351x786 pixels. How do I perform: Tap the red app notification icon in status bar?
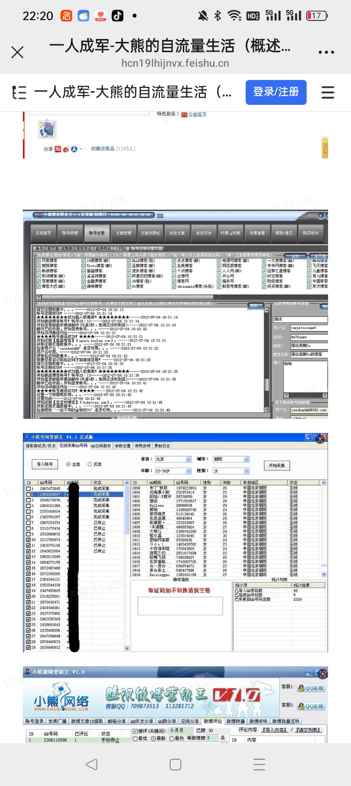coord(100,16)
